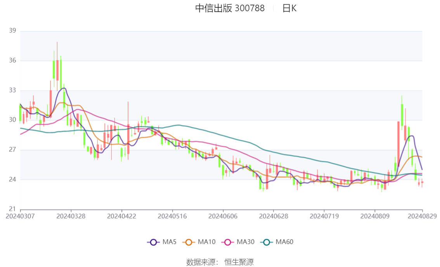Click the 24 price axis label

pyautogui.click(x=12, y=179)
